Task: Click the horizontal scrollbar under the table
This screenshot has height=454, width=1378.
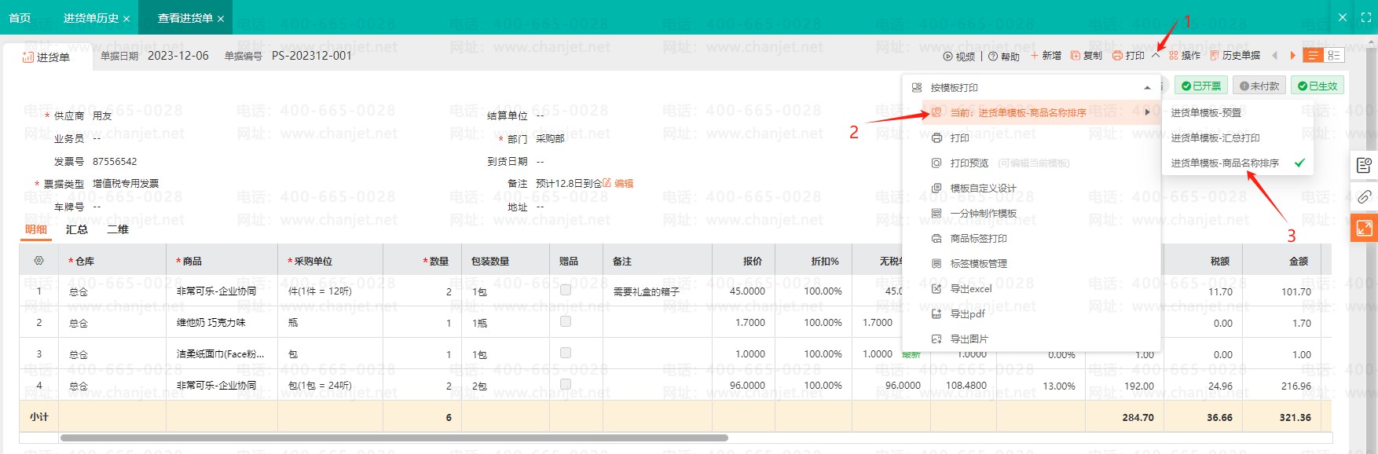Action: (x=393, y=438)
